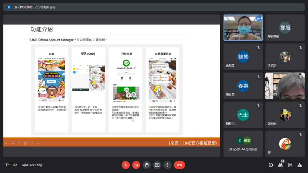Image resolution: width=308 pixels, height=173 pixels.
Task: Leave the call with red hang-up button
Action: (x=179, y=165)
